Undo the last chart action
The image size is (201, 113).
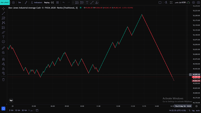pyautogui.click(x=64, y=3)
